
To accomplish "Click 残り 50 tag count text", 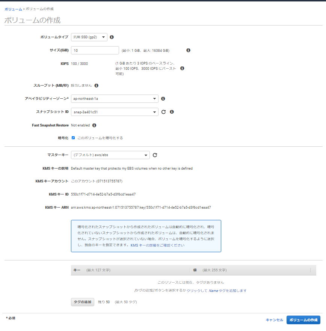I will tap(104, 302).
